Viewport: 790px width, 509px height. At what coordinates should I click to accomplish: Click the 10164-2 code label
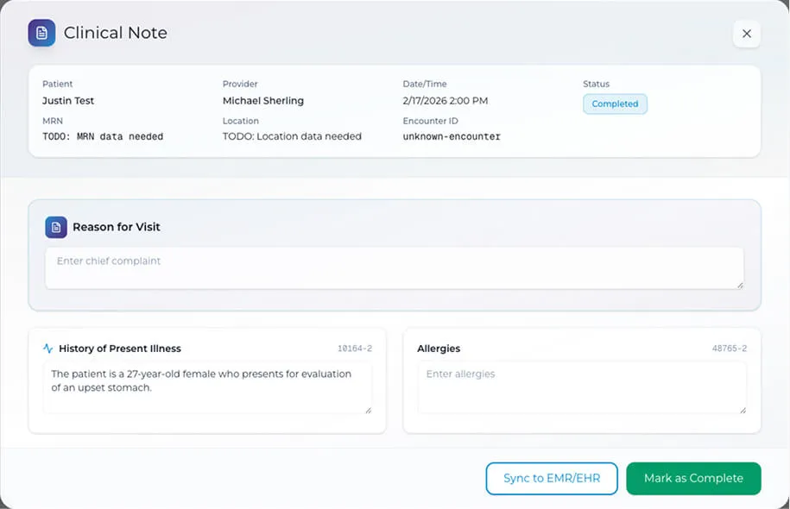pyautogui.click(x=354, y=349)
